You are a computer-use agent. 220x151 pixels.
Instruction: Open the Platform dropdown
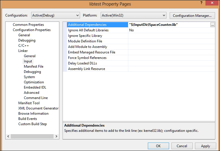point(133,15)
